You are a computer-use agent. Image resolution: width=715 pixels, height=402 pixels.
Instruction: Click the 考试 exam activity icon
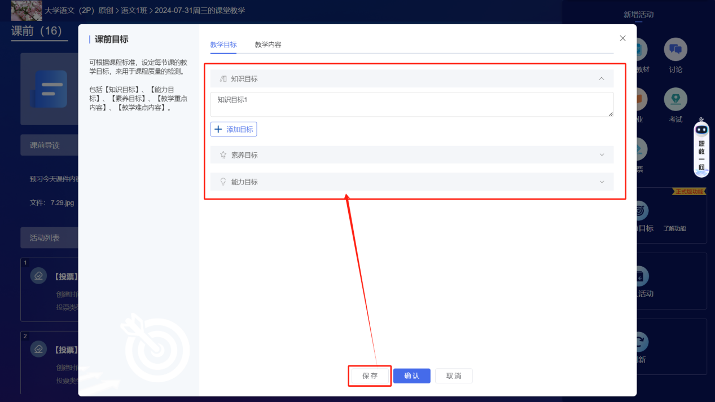(675, 100)
